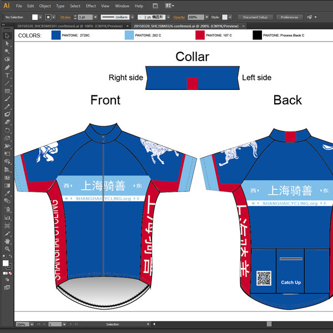This screenshot has width=333, height=333.
Task: Click the Stroke color box in toolbox
Action: [x=9, y=266]
